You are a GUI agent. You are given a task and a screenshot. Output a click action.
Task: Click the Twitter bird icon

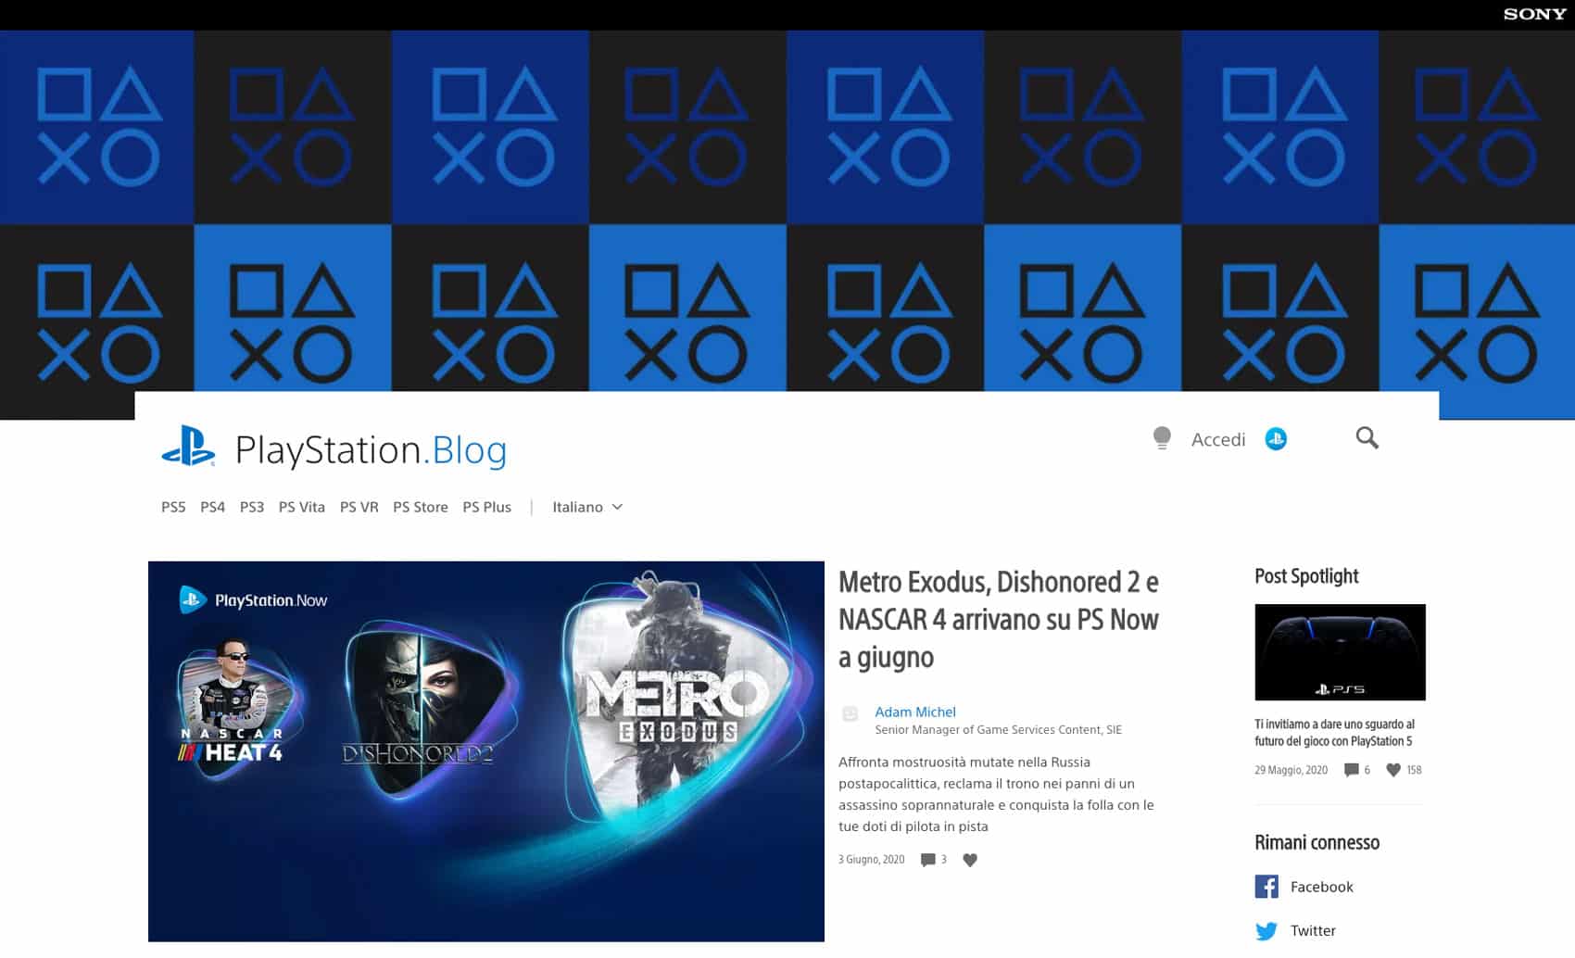[x=1266, y=931]
